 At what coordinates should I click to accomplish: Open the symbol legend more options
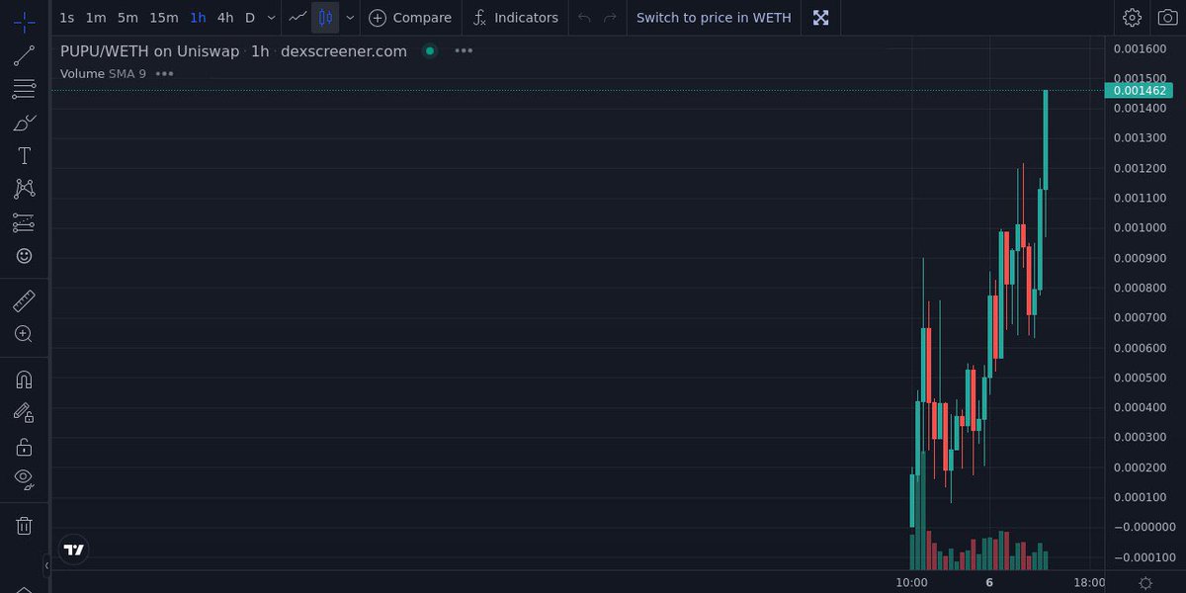pos(464,51)
